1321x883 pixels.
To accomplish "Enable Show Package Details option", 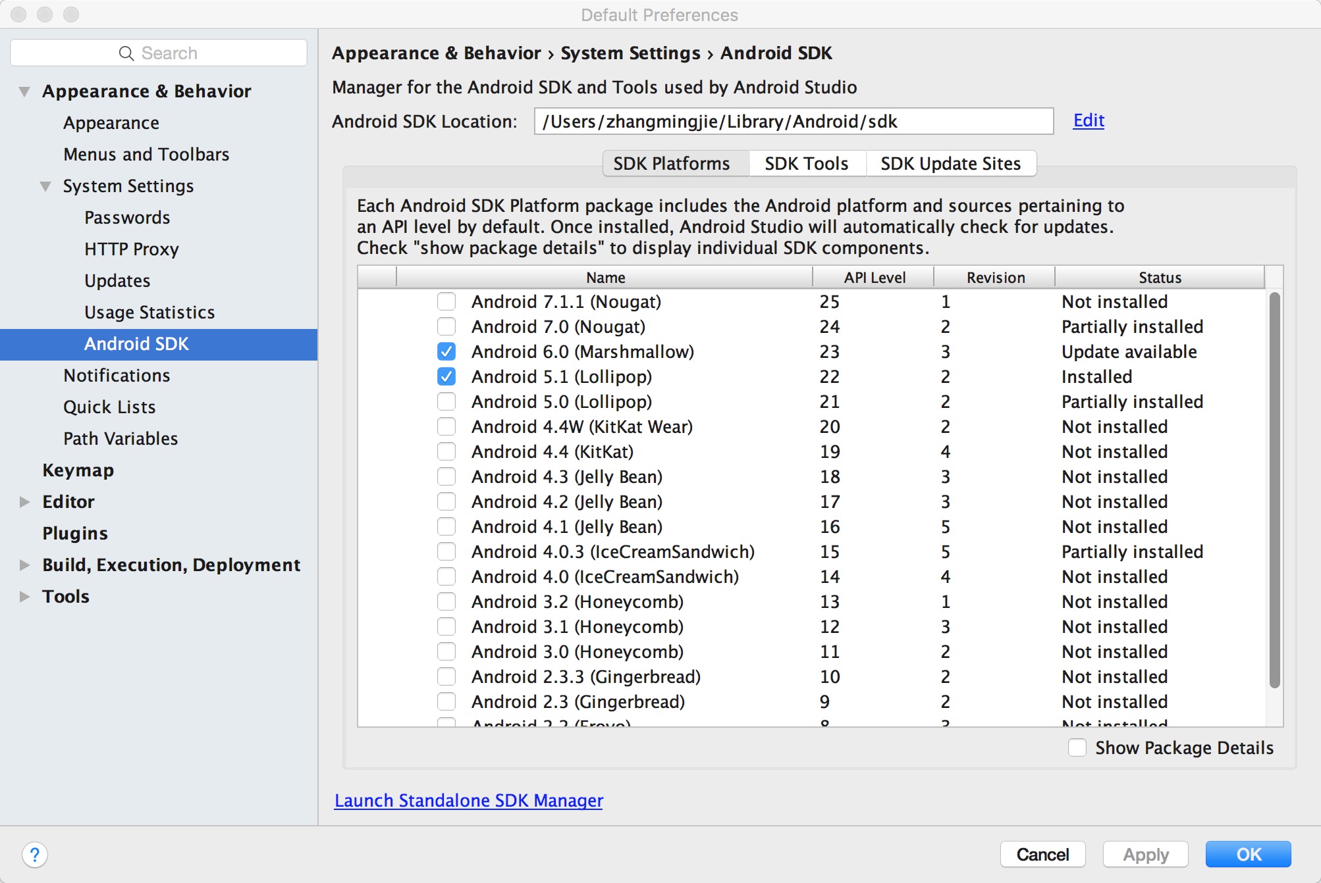I will (x=1077, y=748).
